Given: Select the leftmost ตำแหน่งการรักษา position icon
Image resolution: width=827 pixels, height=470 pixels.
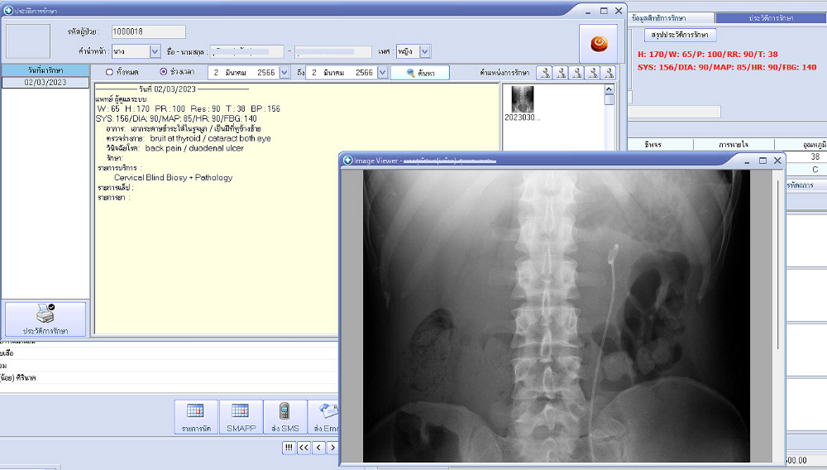Looking at the screenshot, I should [545, 72].
